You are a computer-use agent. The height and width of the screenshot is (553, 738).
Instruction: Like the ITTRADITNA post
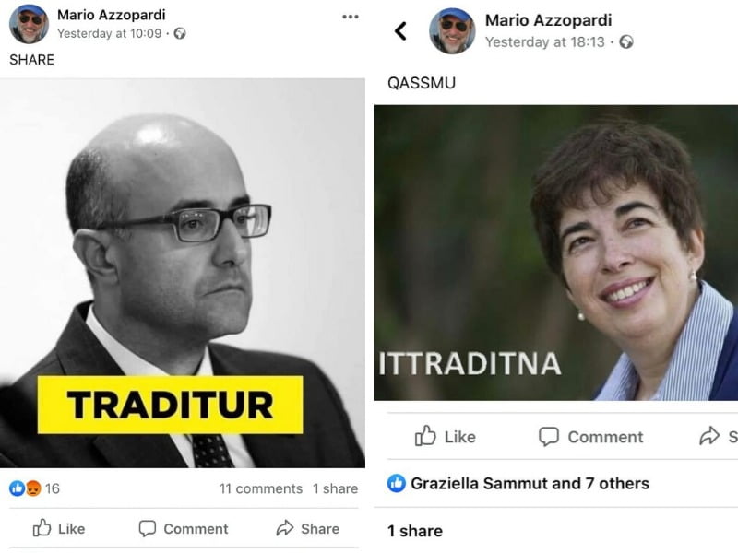pos(446,436)
